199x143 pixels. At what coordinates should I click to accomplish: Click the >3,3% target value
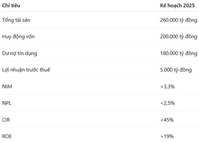click(x=167, y=86)
